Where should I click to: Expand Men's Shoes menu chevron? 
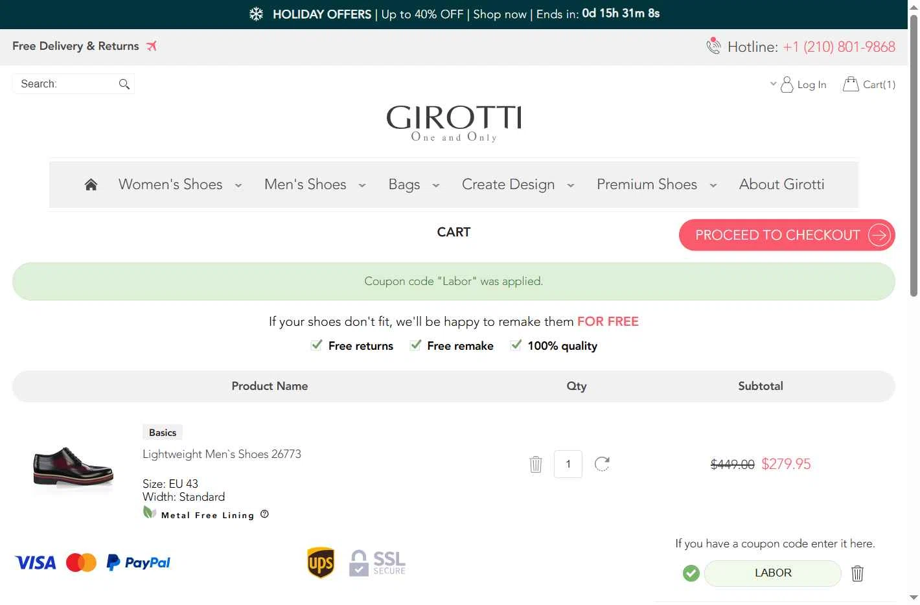pos(362,185)
